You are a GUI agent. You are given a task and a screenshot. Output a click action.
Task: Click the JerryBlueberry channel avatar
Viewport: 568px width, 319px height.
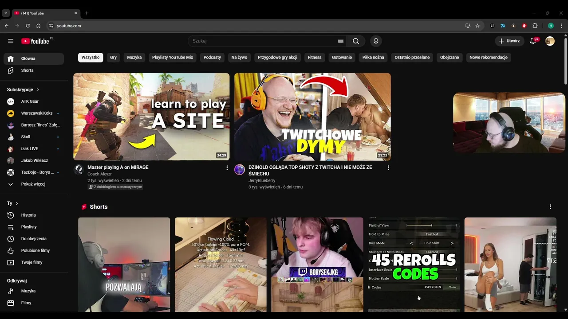tap(240, 169)
